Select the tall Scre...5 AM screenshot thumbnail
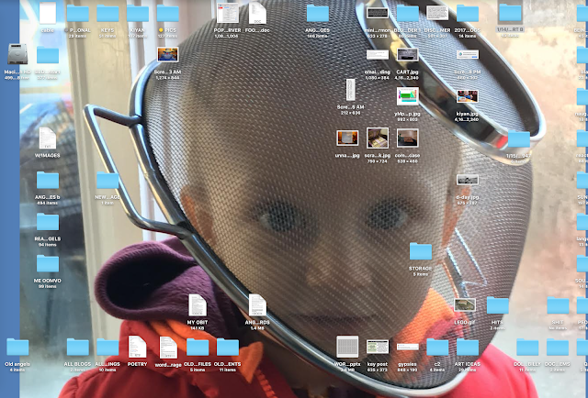Screen dimensions: 588x398 (351, 89)
